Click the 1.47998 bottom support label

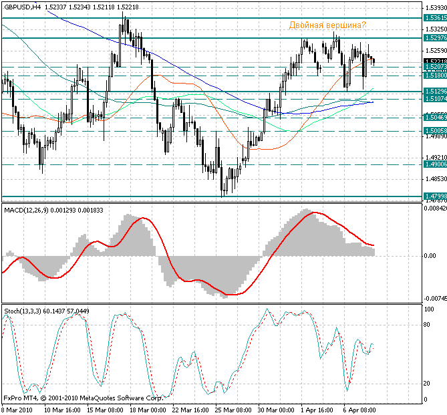click(x=434, y=196)
